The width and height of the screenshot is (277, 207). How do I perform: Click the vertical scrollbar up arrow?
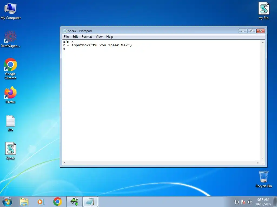tap(263, 42)
